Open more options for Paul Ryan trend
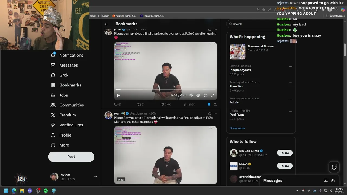347x195 pixels. [291, 111]
